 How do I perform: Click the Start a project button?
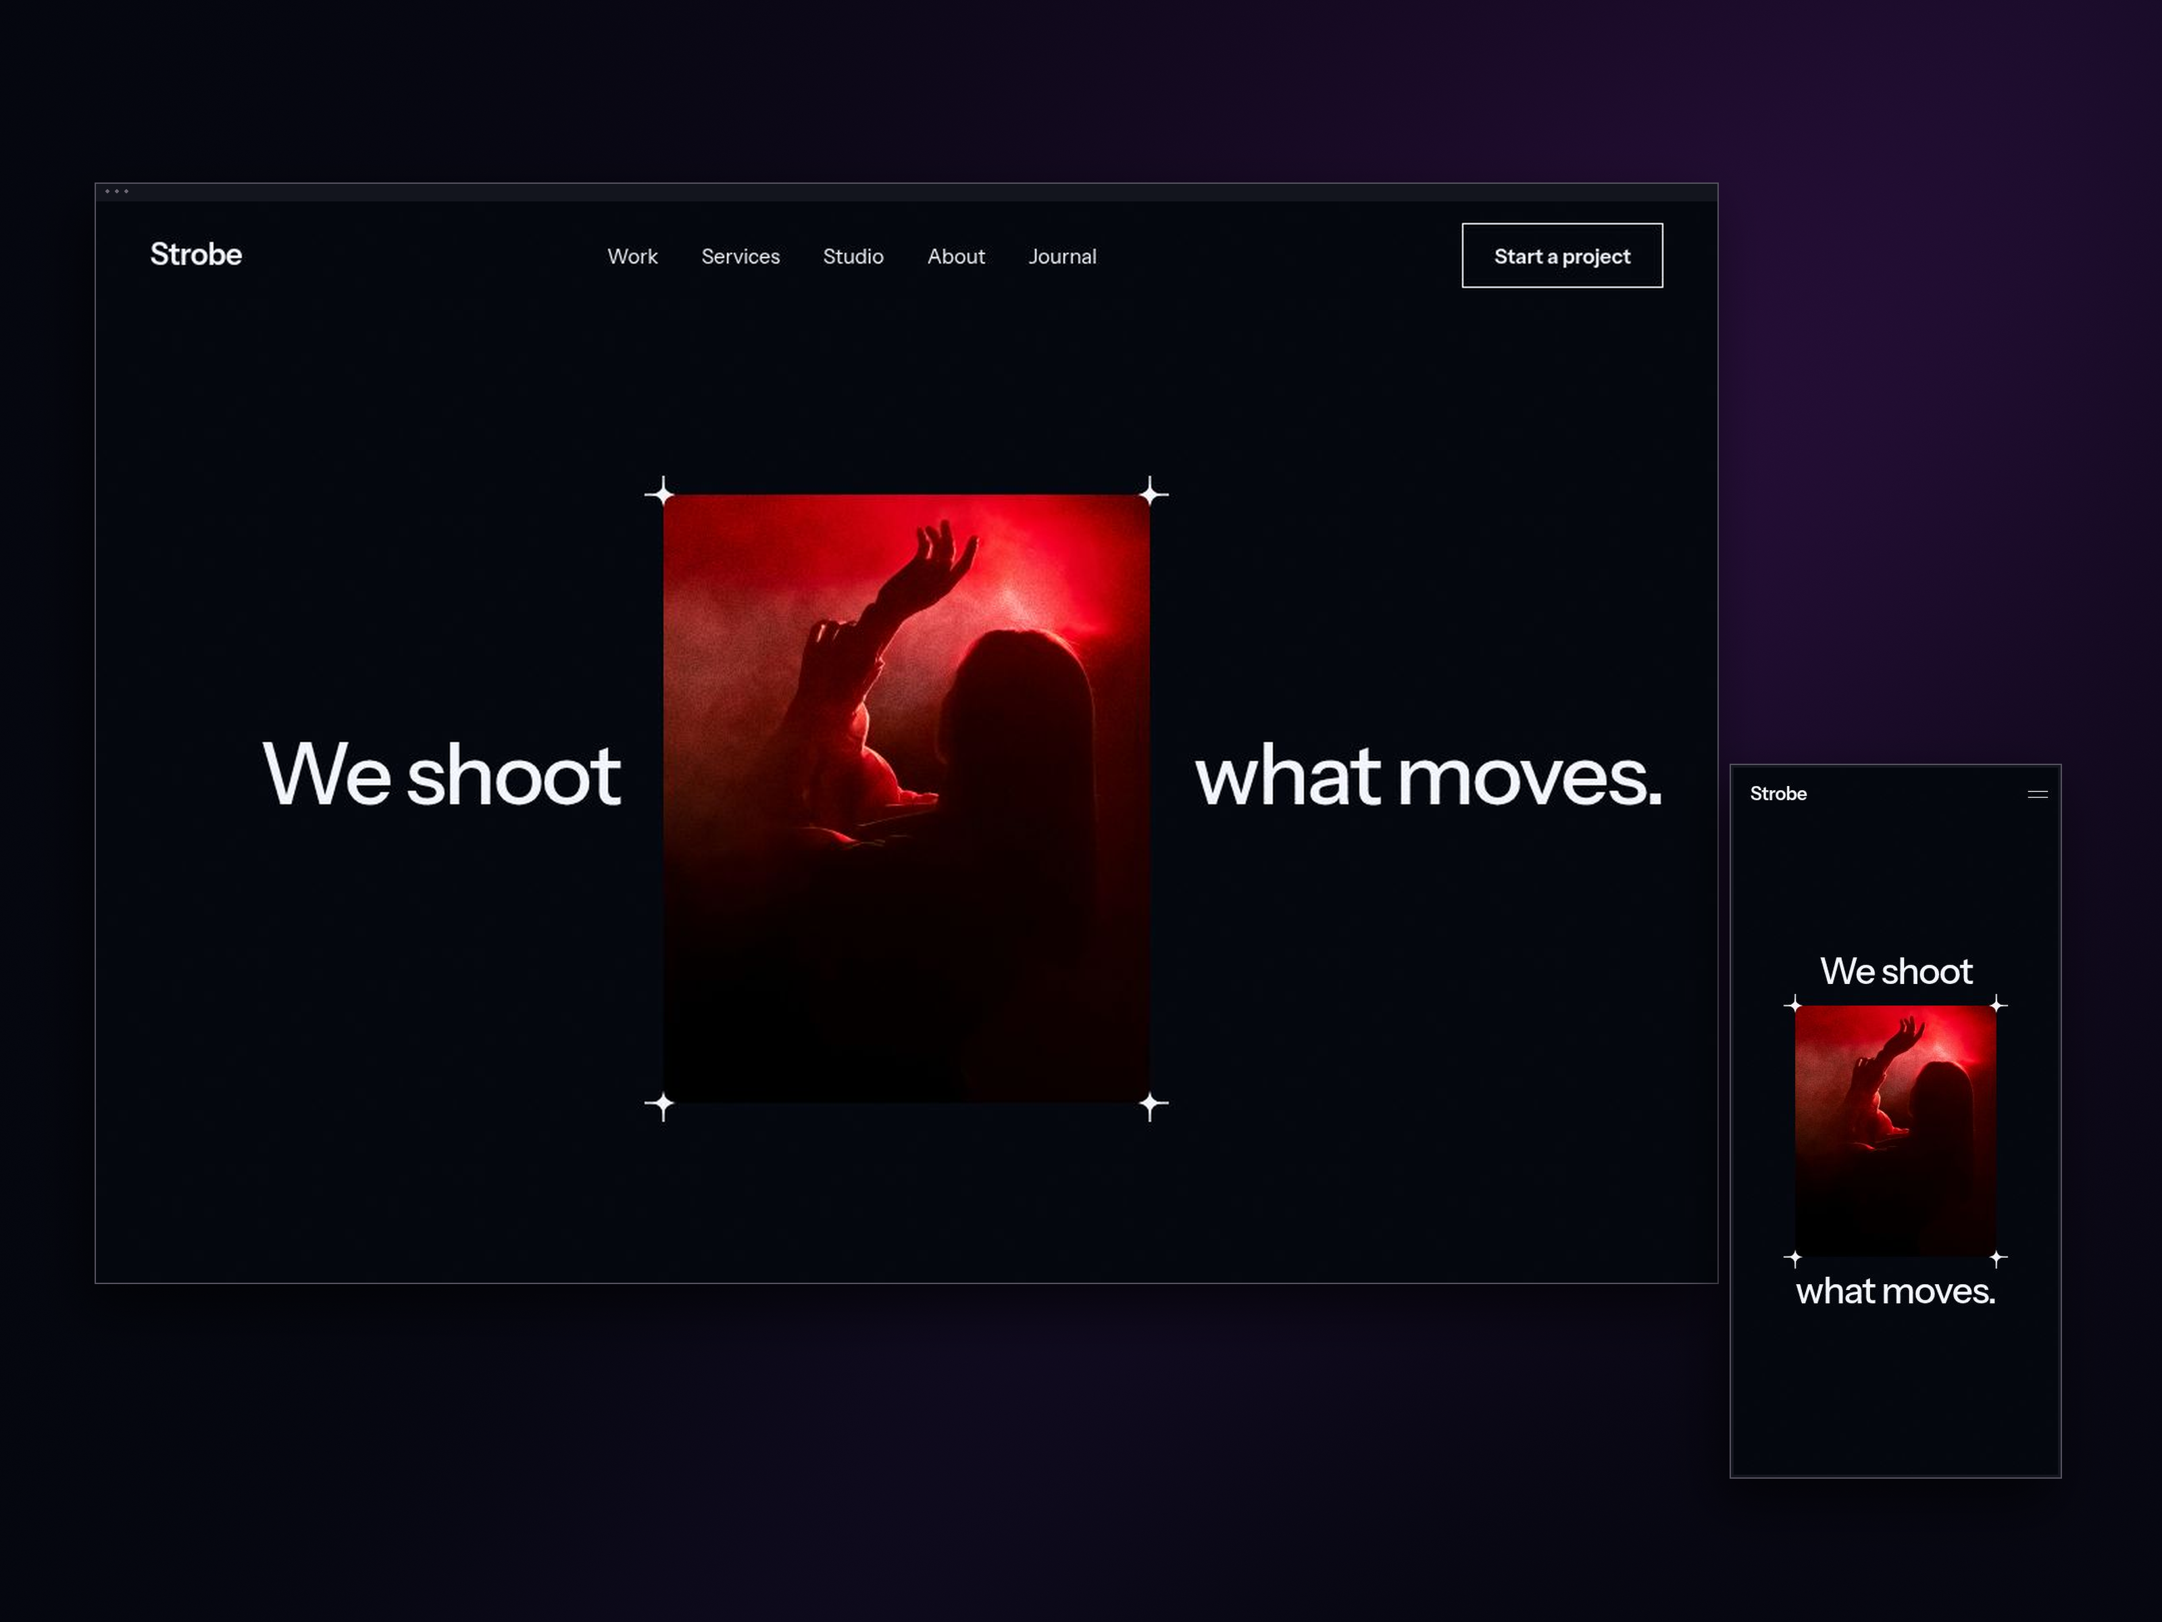[x=1562, y=255]
